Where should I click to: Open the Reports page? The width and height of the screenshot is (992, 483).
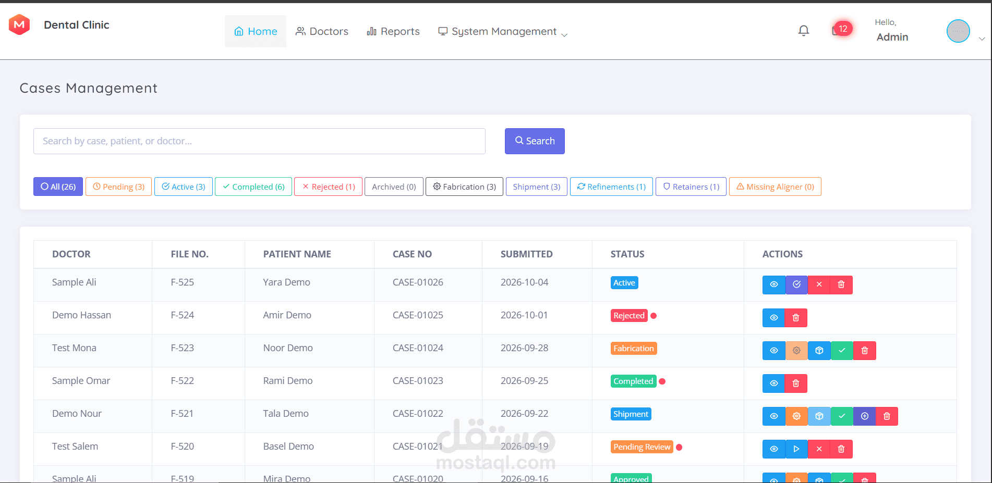coord(393,31)
